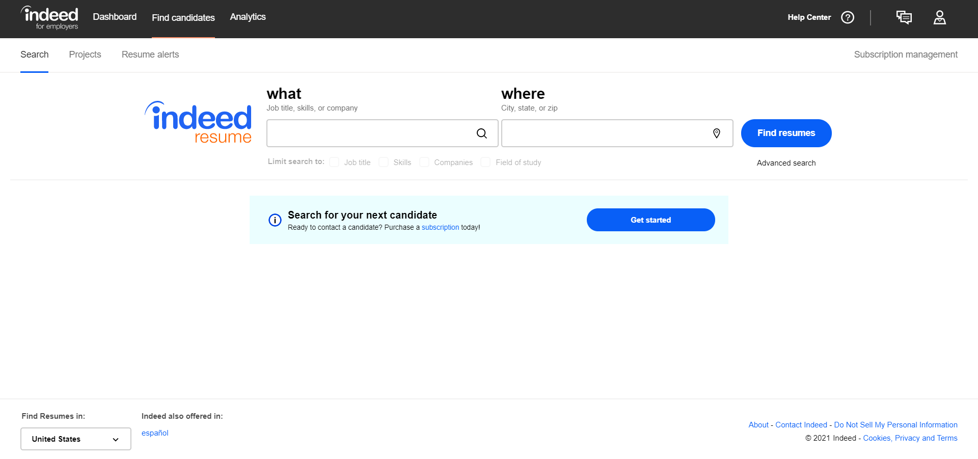The height and width of the screenshot is (459, 978).
Task: Follow the subscription link in banner
Action: (440, 227)
